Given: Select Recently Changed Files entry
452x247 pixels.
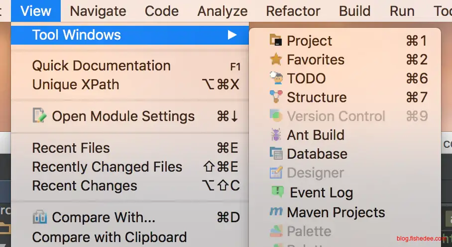Looking at the screenshot, I should 107,167.
